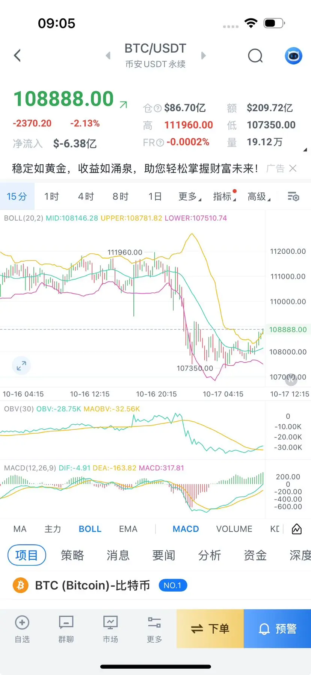Select the 8时 timeframe
Viewport: 311px width, 675px height.
pos(121,196)
